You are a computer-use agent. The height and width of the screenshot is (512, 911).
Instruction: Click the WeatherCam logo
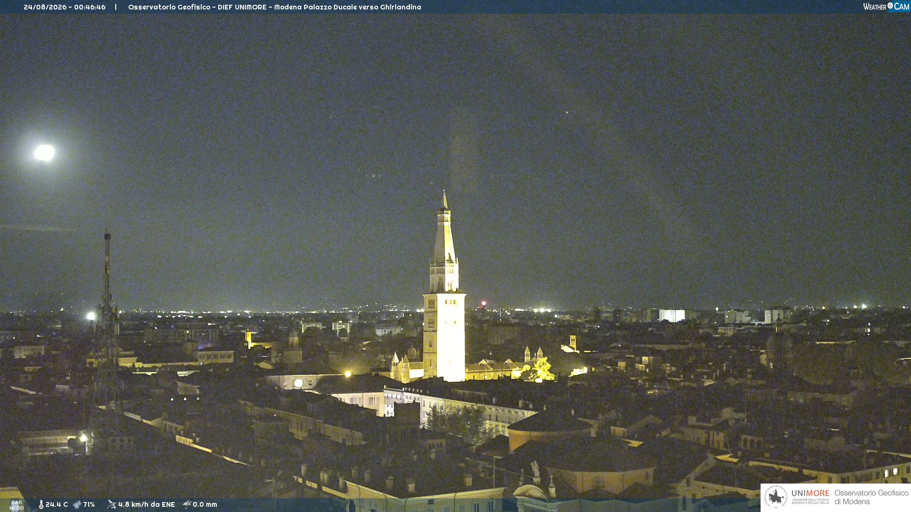point(886,7)
